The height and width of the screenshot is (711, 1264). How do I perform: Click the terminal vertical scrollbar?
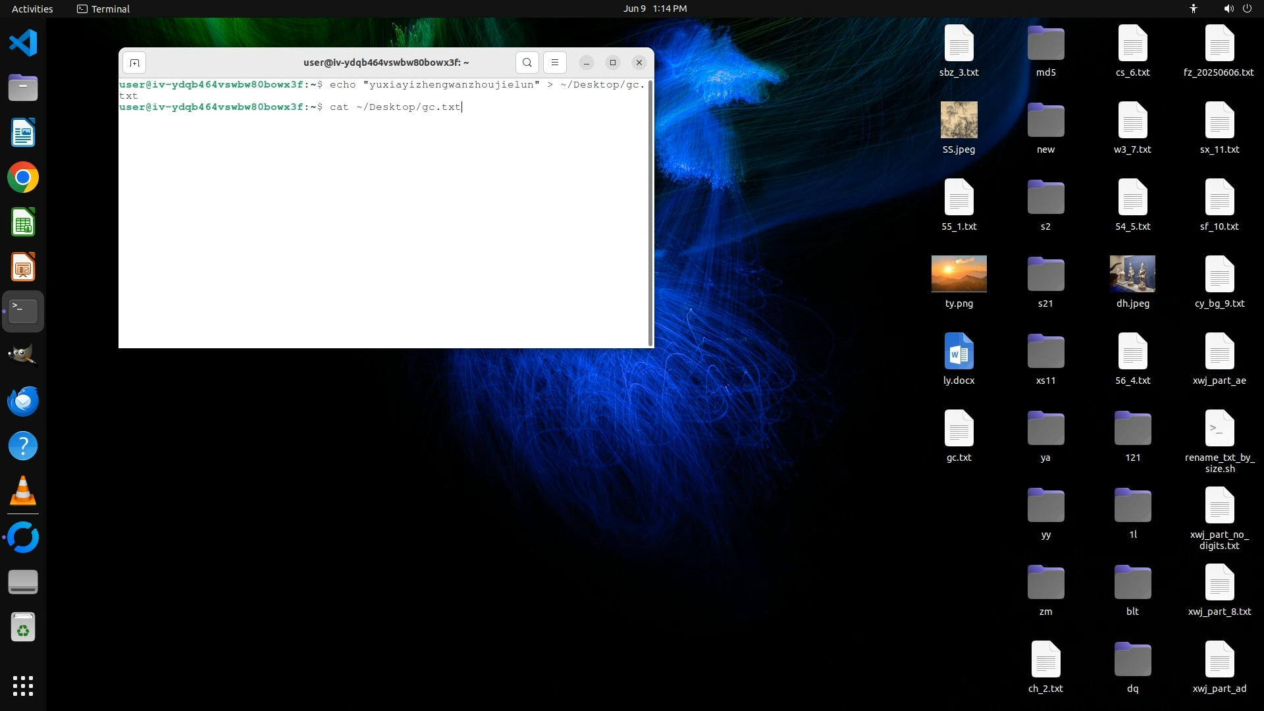point(650,212)
